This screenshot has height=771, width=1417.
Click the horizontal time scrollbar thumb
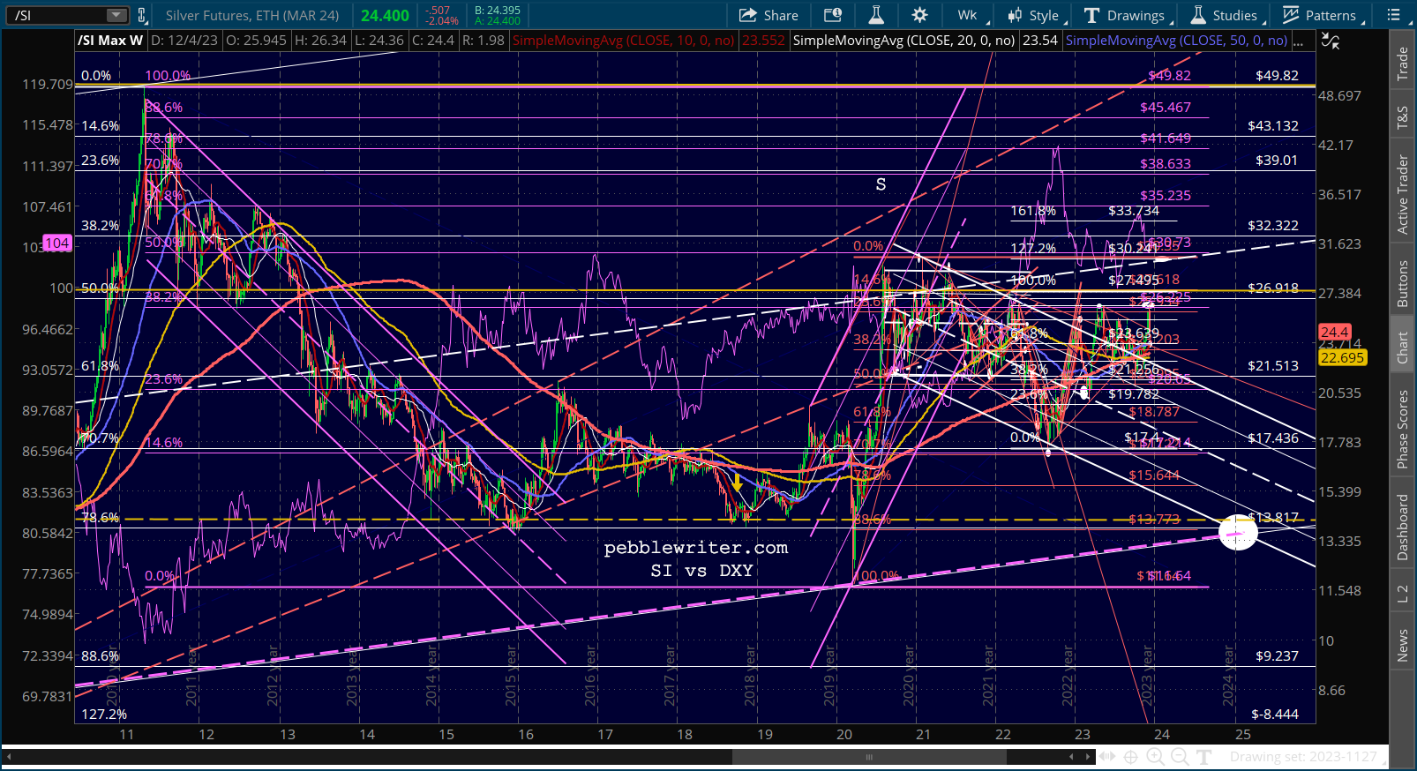868,757
